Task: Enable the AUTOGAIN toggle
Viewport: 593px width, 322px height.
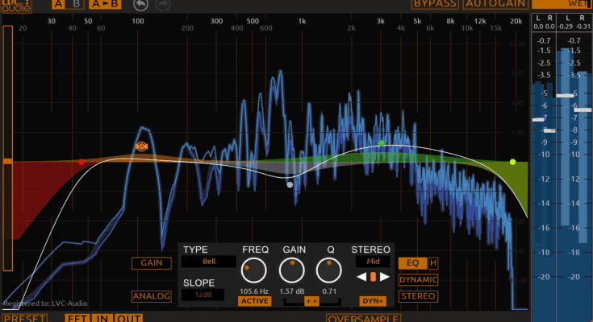Action: coord(495,4)
